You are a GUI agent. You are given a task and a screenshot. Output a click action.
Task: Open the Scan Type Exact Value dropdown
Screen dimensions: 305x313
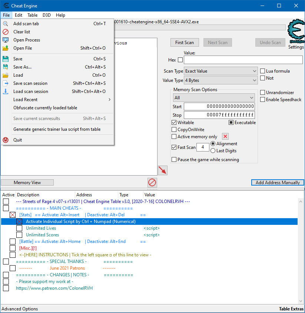[x=221, y=71]
